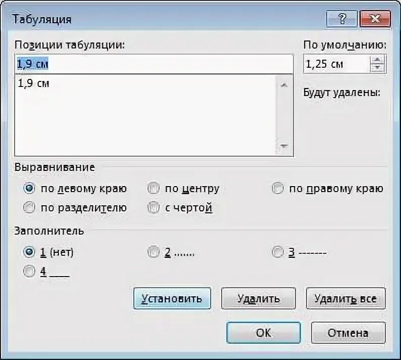Click the Удалить все button

tap(346, 298)
